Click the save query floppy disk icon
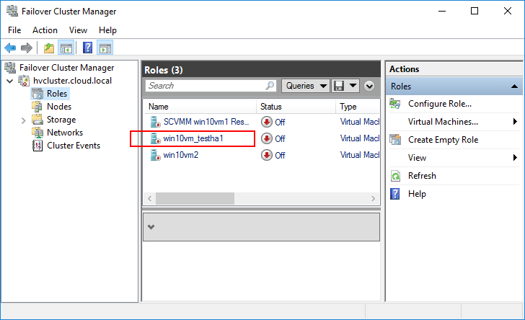Image resolution: width=525 pixels, height=320 pixels. (x=339, y=86)
